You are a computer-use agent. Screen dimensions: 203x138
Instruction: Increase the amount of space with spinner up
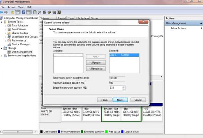124,87
